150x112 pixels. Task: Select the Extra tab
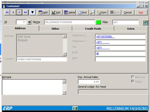(131, 29)
